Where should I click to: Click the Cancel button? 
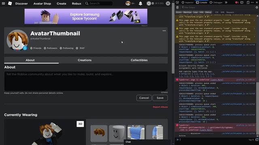click(144, 98)
